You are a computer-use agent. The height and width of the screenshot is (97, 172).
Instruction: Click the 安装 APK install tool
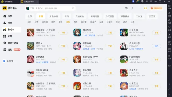[x=169, y=50]
